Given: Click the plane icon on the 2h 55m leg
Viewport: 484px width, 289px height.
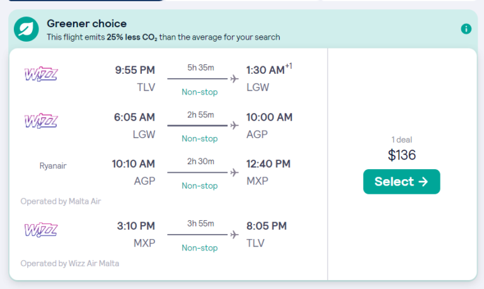Looking at the screenshot, I should (234, 126).
